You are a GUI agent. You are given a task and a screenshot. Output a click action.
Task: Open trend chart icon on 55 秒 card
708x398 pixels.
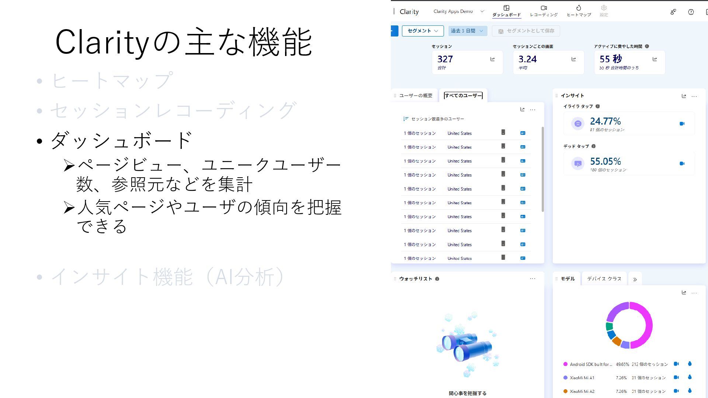pyautogui.click(x=655, y=59)
